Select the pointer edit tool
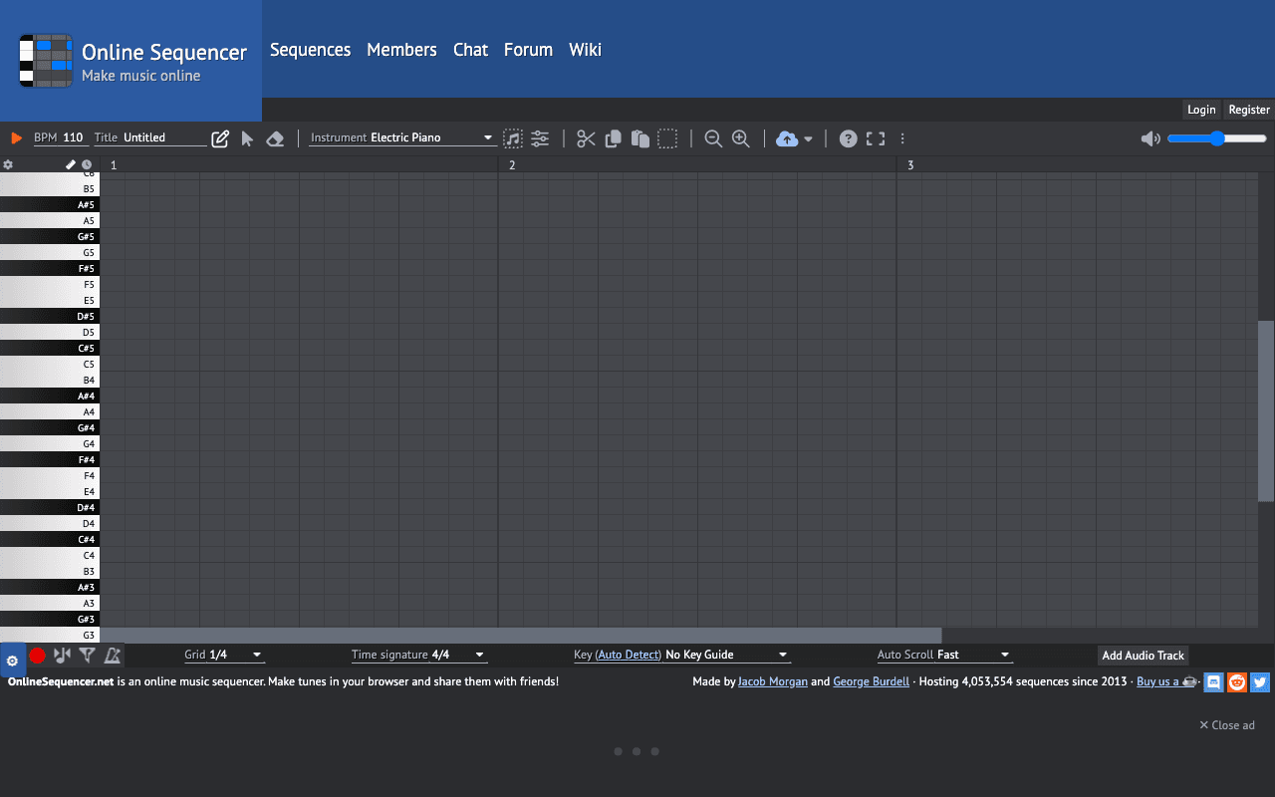This screenshot has height=797, width=1275. (248, 138)
